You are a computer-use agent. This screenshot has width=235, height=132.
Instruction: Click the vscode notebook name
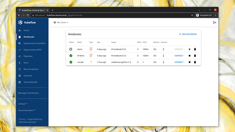80,62
